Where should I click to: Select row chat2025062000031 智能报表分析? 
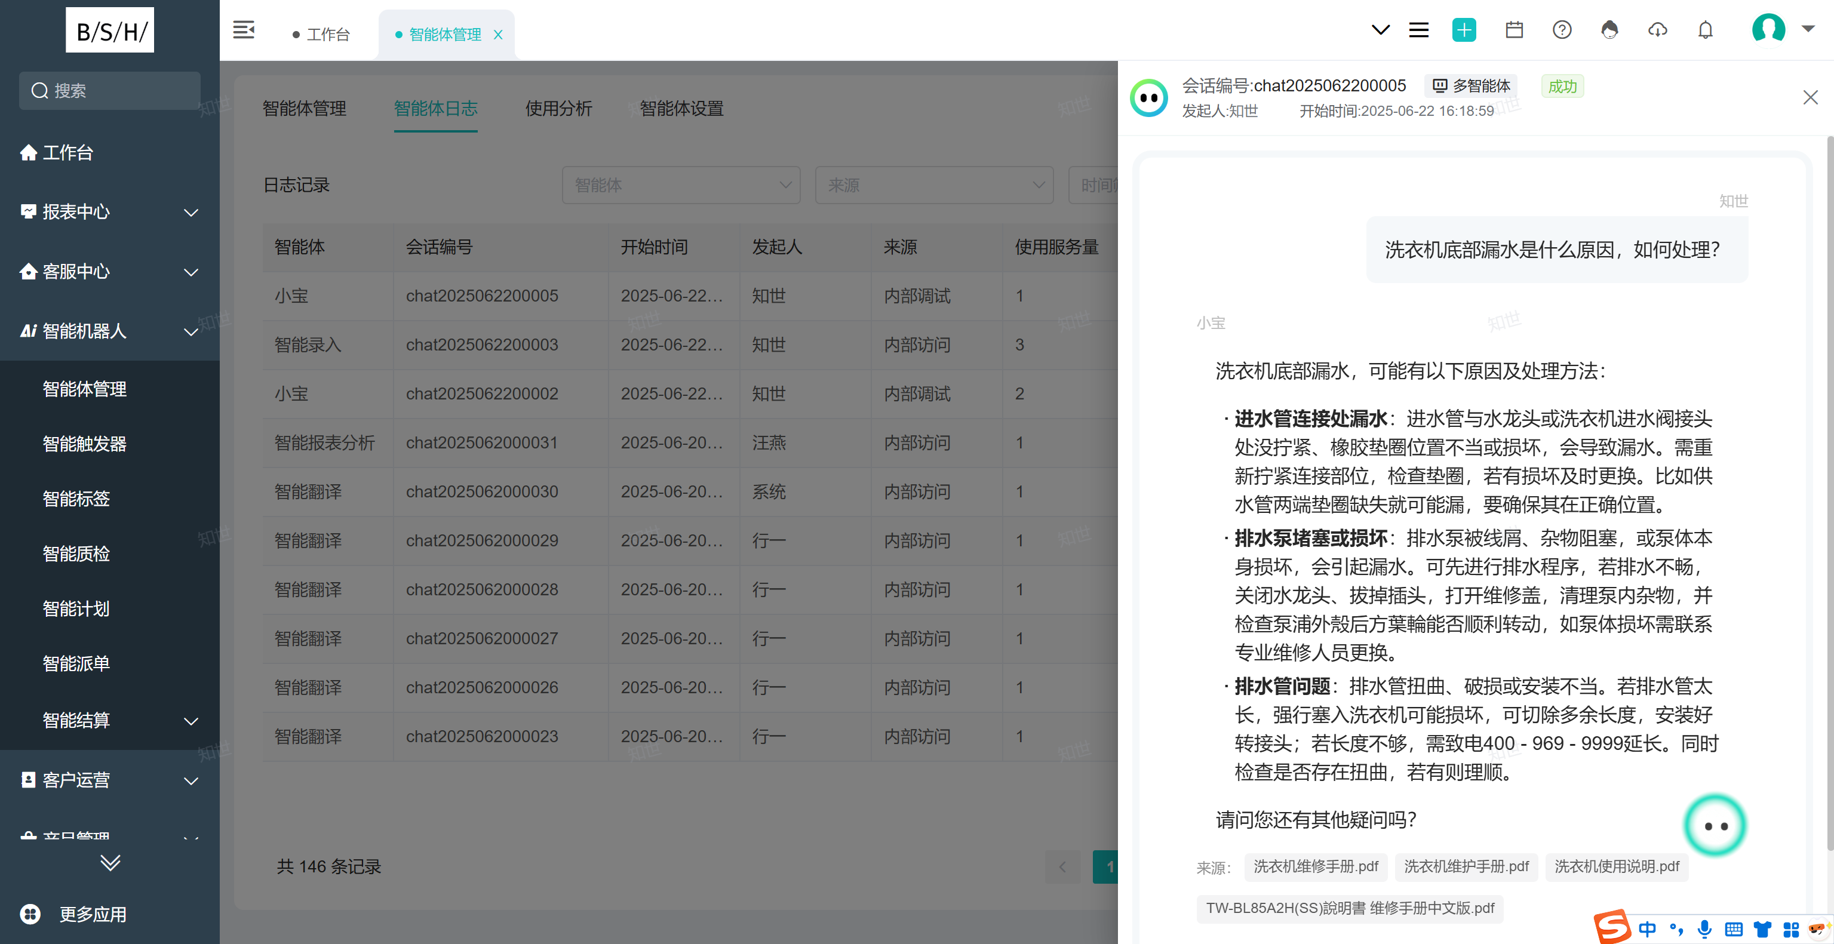coord(689,443)
